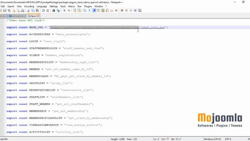Viewport: 250px width, 141px height.
Task: Click the Close document toolbar icon
Action: tap(14, 11)
